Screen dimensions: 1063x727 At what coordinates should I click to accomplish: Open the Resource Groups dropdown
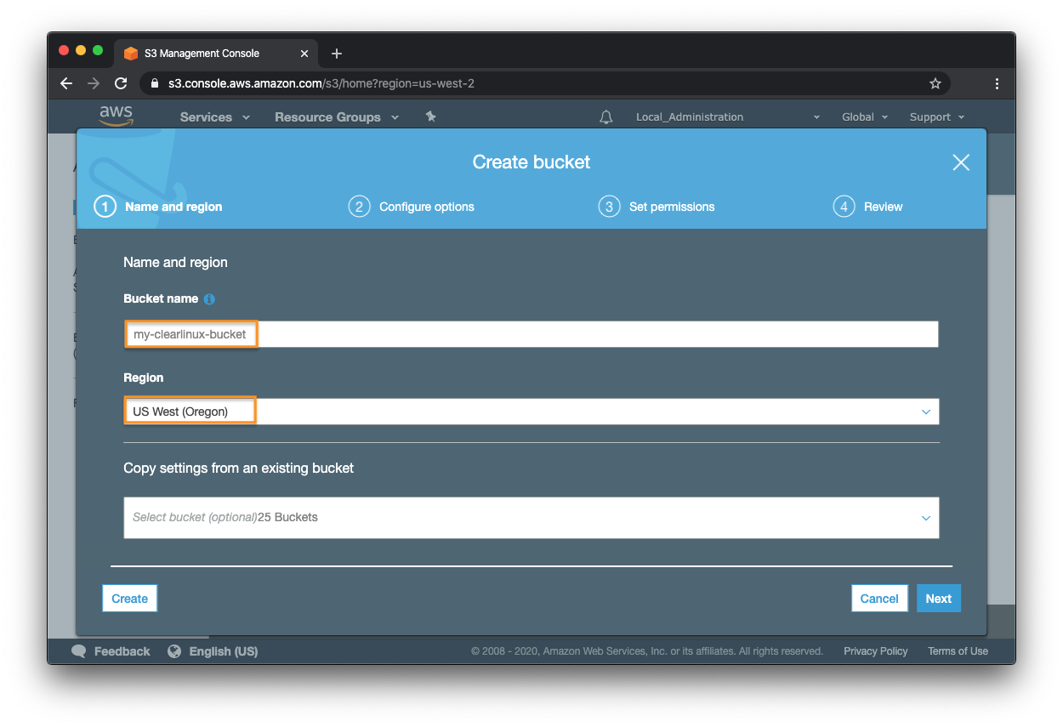337,117
